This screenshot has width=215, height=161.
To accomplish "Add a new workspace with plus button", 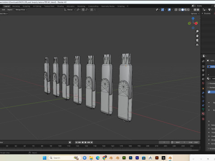I will 127,6.
